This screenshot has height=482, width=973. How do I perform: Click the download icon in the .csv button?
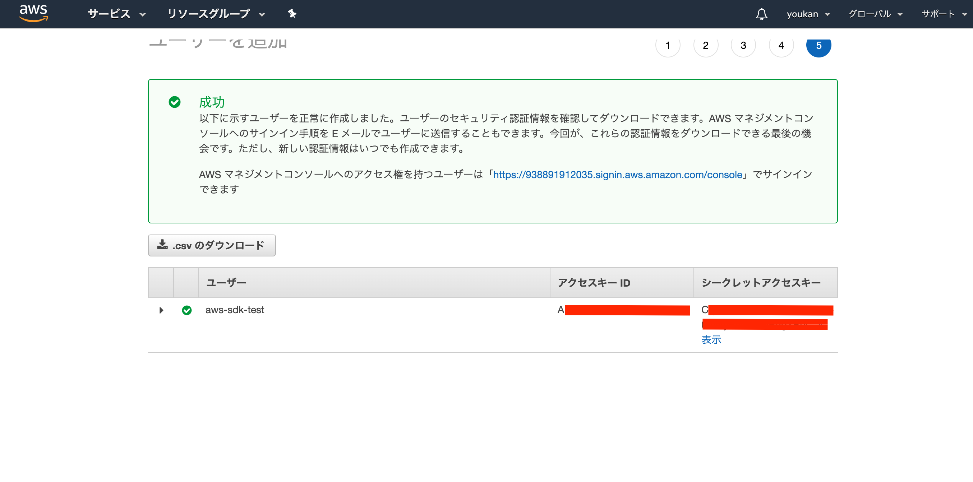162,245
